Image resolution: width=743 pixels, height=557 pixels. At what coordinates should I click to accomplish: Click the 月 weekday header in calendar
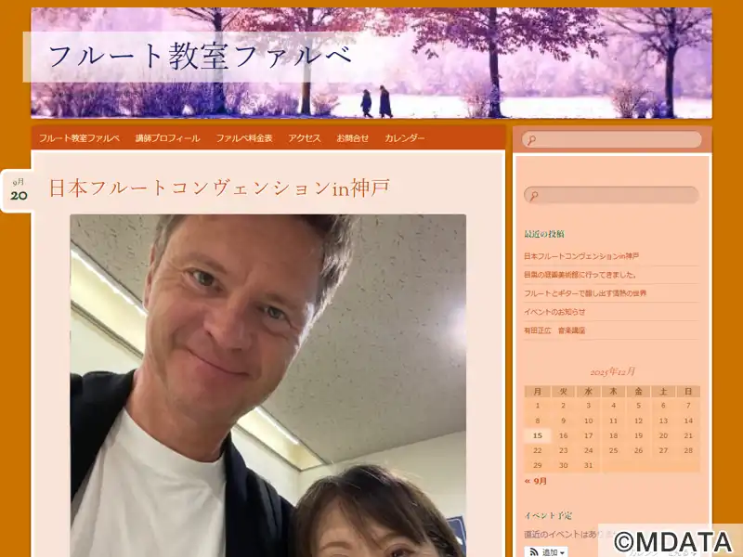tap(538, 392)
